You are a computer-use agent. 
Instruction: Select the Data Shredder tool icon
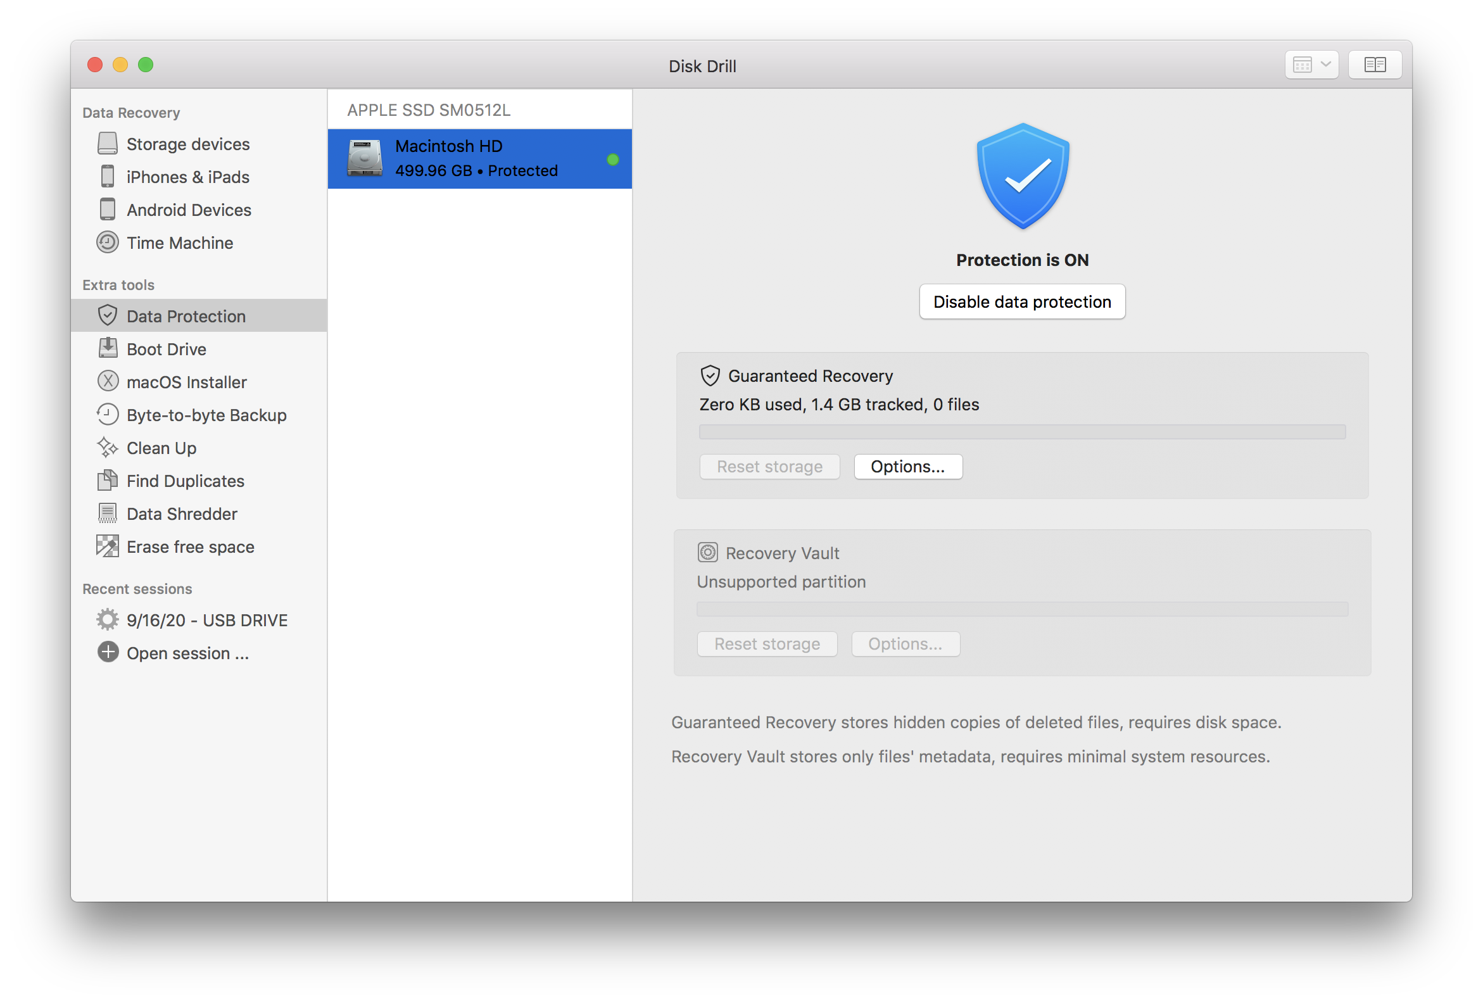point(108,514)
